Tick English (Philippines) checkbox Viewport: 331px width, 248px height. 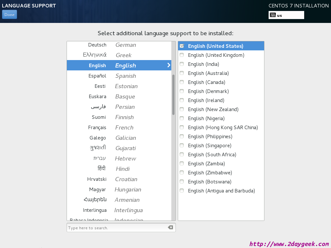pyautogui.click(x=182, y=136)
